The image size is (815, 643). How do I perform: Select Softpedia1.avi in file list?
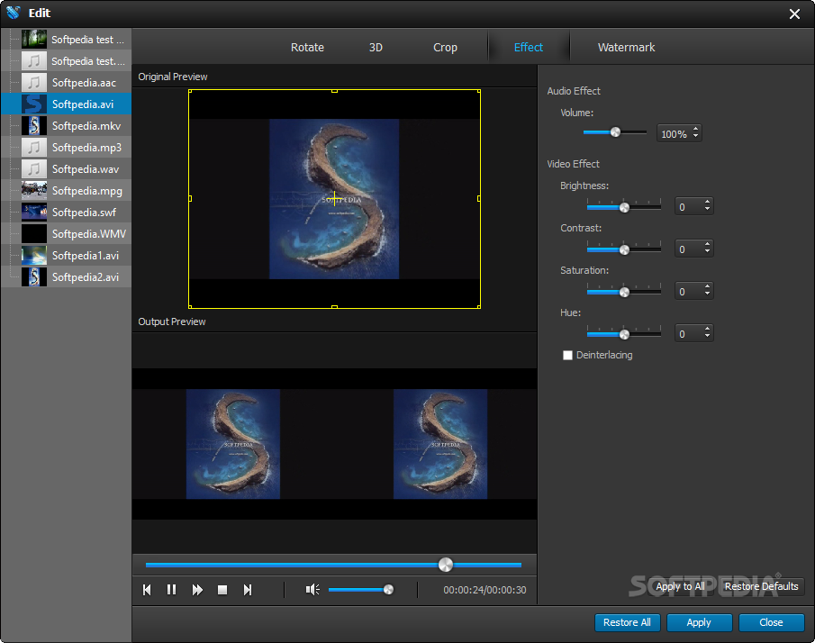pyautogui.click(x=66, y=255)
